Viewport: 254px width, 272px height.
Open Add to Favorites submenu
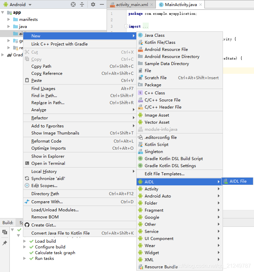pyautogui.click(x=80, y=126)
